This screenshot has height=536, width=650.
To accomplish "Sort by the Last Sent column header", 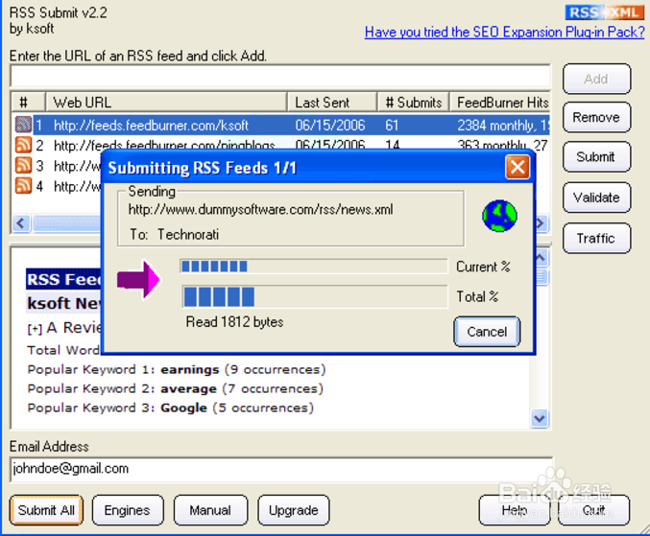I will (x=332, y=103).
